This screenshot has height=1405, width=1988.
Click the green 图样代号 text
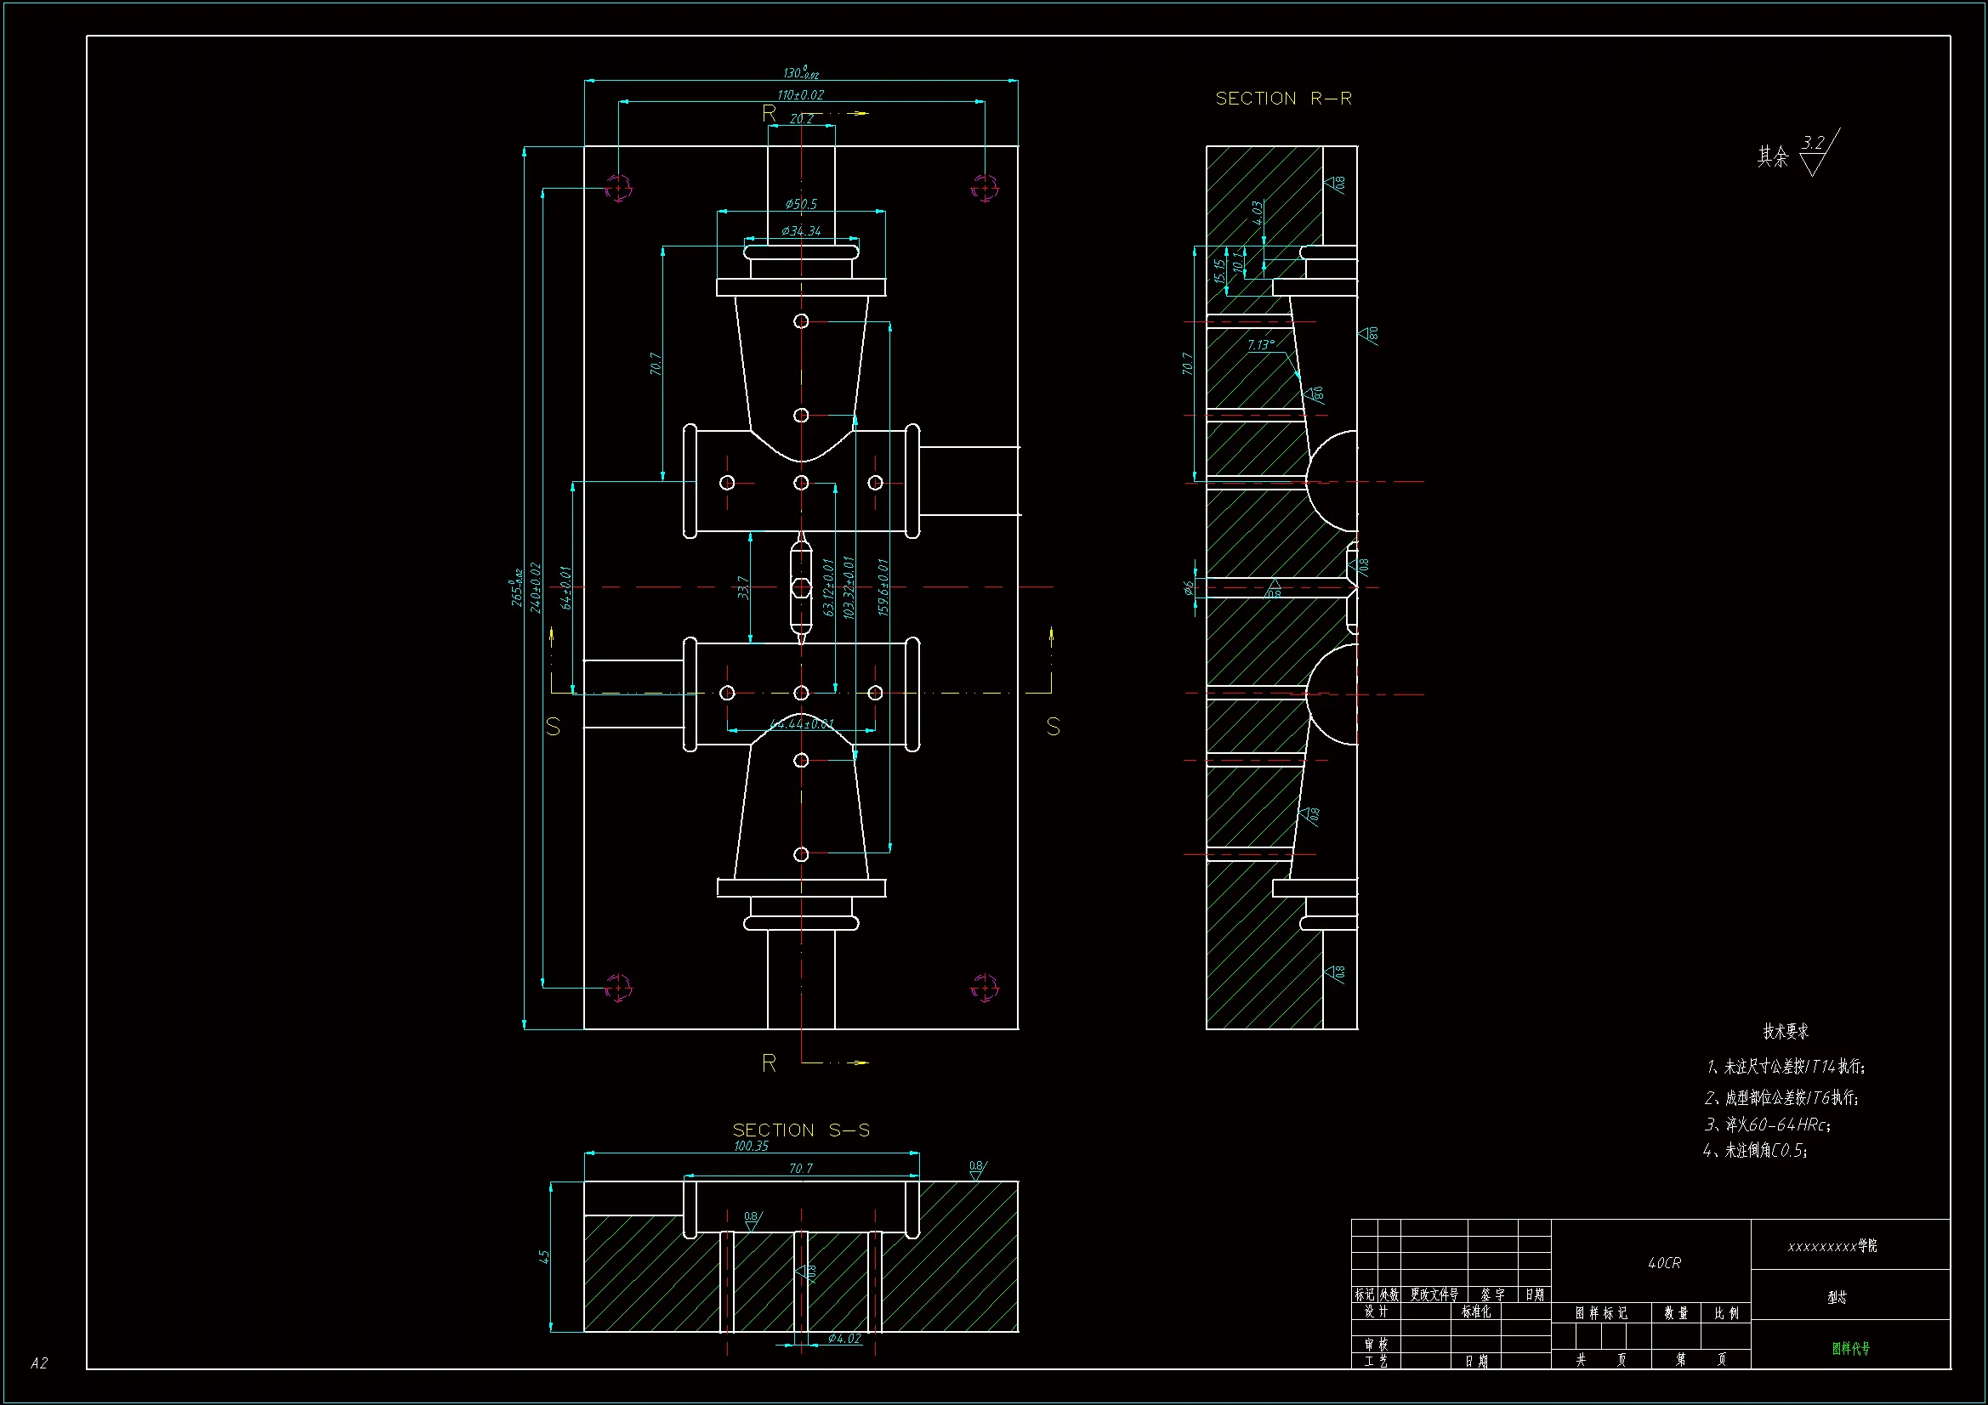(1850, 1348)
